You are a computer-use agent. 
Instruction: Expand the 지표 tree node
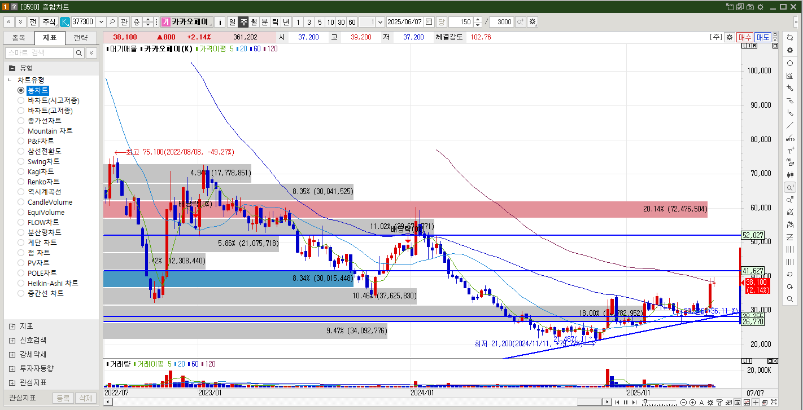pos(12,327)
